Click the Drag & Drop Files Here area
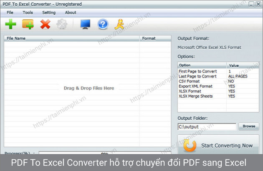Image resolution: width=263 pixels, height=171 pixels. 89,88
